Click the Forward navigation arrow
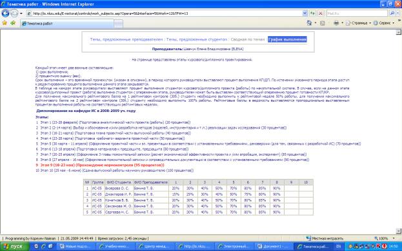Screen dimensions: 402x251 [14, 14]
